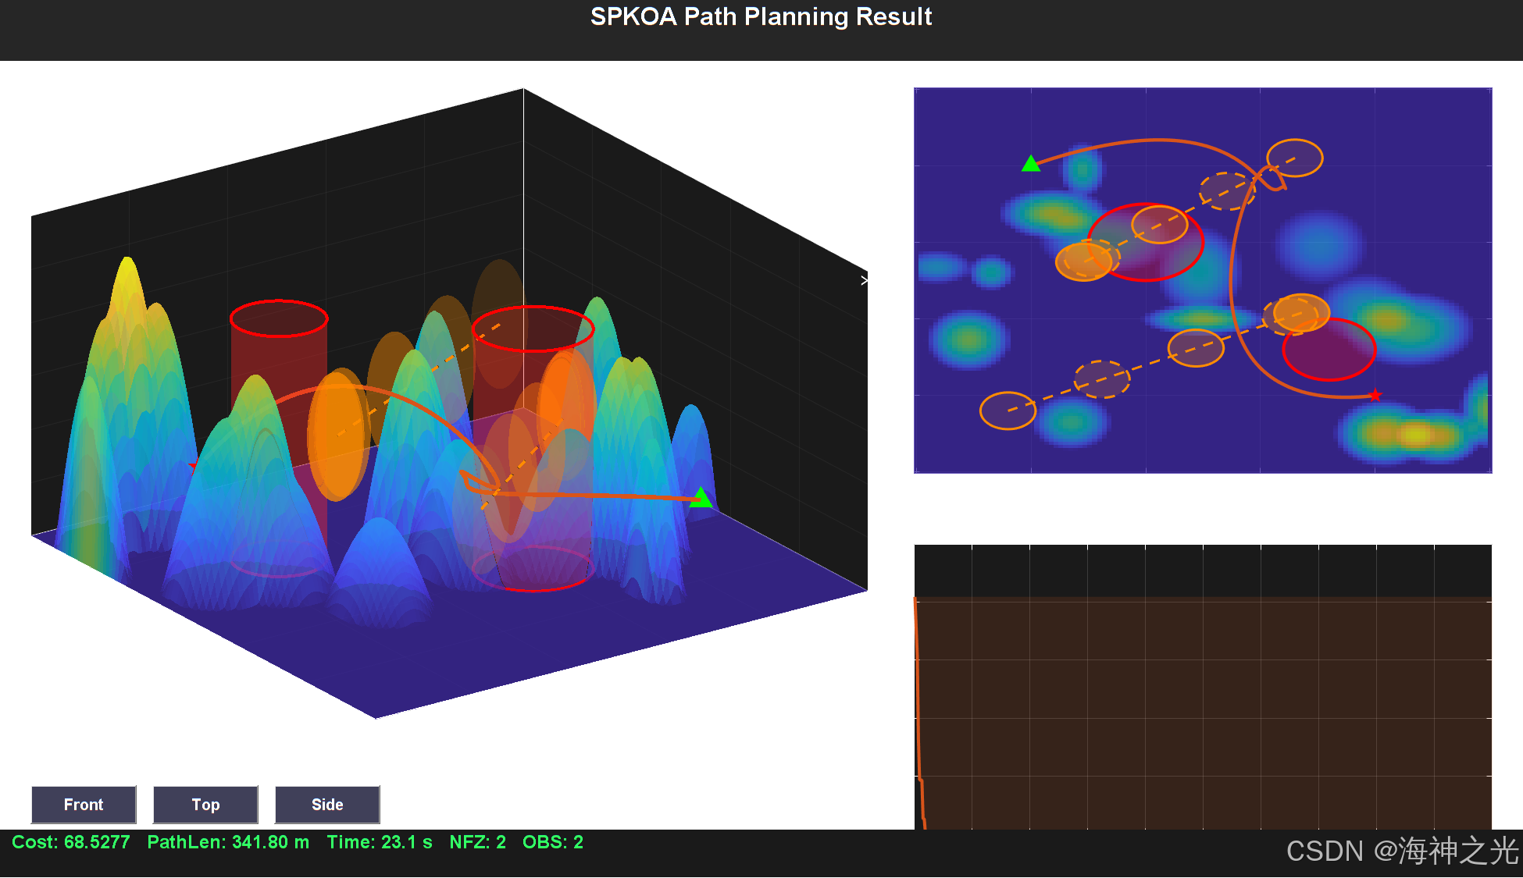Switch to the Top view
Image resolution: width=1523 pixels, height=878 pixels.
tap(205, 805)
